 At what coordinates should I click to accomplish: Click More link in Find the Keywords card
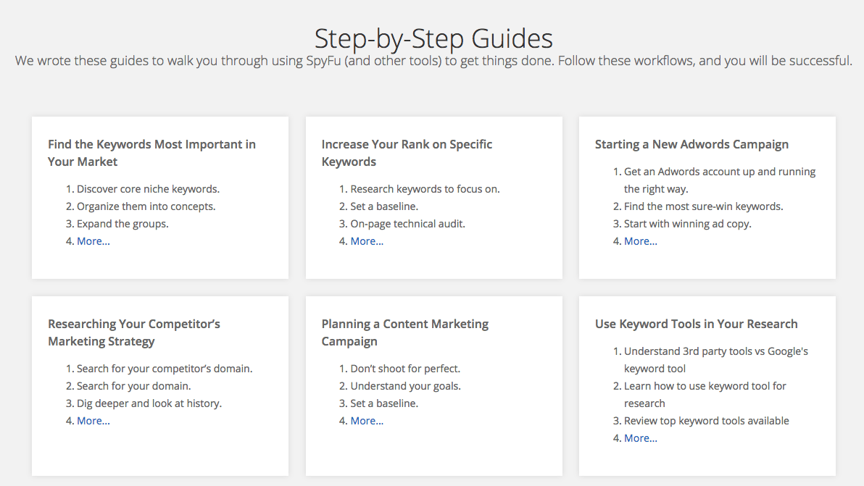[x=94, y=241]
